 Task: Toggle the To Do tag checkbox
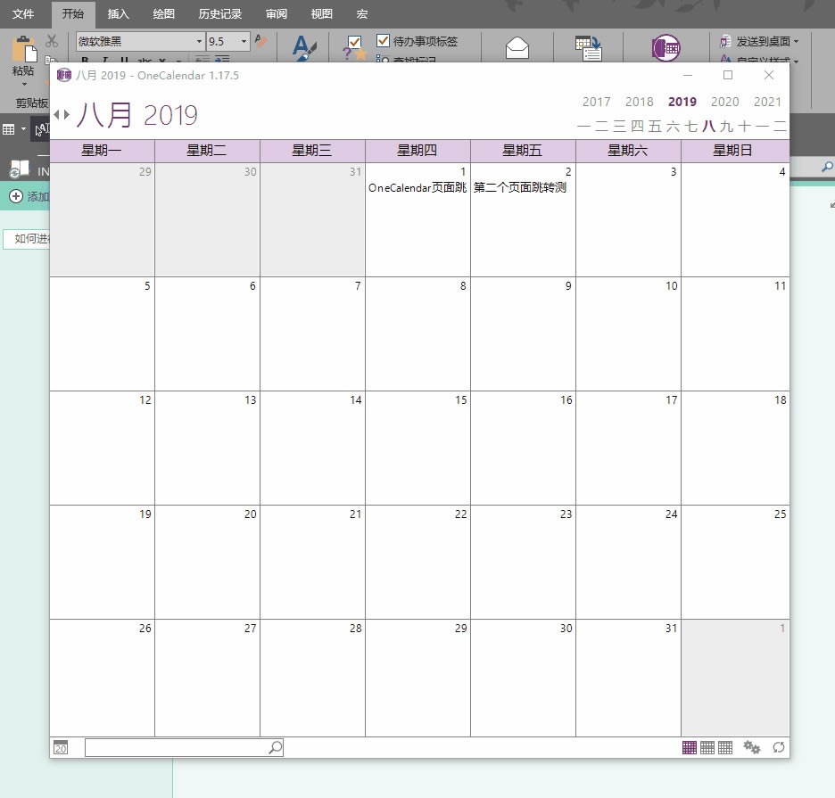(383, 40)
